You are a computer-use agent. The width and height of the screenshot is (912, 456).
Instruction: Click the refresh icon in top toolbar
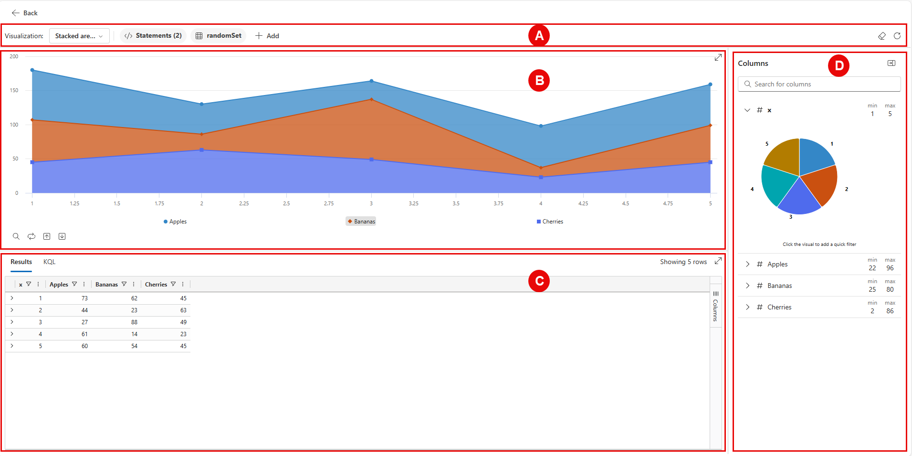(x=897, y=36)
